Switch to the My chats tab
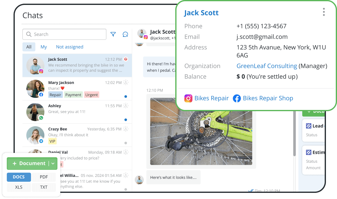Screen dimensions: 337x199 click(x=44, y=47)
